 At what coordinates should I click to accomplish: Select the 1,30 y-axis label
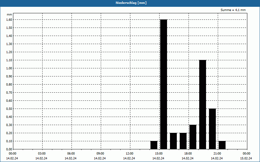9,44
